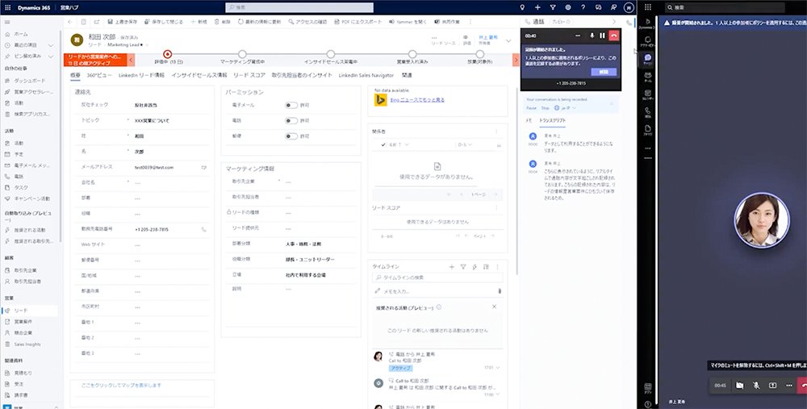Image resolution: width=807 pixels, height=409 pixels.
Task: Expand ピン留め済み in the left navigation
Action: [x=50, y=56]
